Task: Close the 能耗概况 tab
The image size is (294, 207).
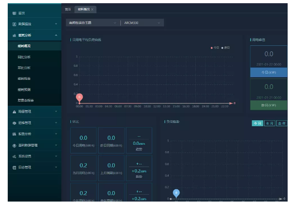Action: 92,10
